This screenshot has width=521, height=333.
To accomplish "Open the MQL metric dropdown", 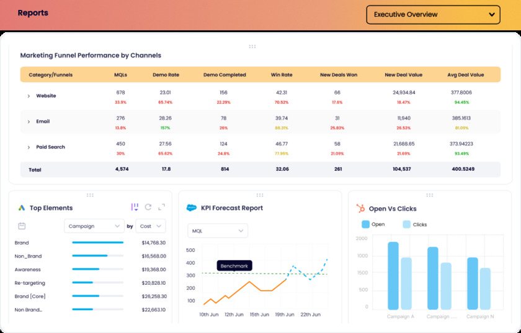I will coord(217,231).
